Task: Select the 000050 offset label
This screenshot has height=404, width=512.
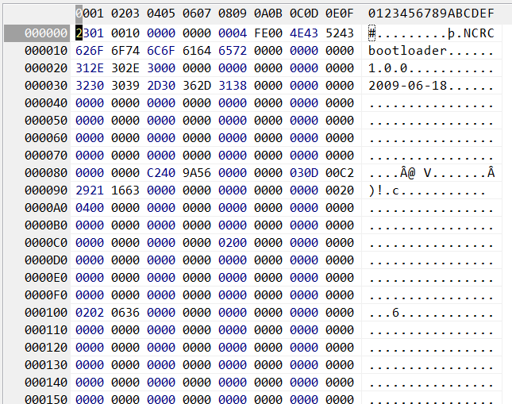Action: tap(46, 121)
